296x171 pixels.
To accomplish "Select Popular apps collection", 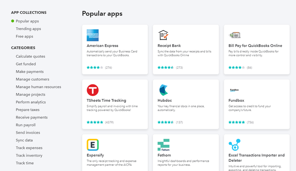I will (27, 21).
